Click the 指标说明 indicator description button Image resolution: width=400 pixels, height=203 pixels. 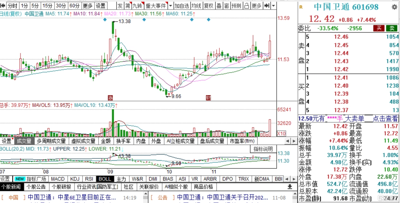[x=263, y=149]
